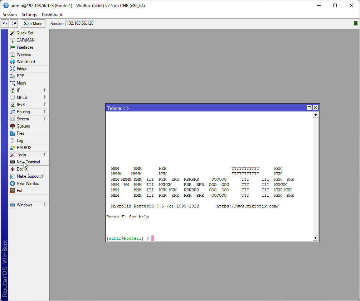
Task: Expand the Routing submenu
Action: [45, 111]
